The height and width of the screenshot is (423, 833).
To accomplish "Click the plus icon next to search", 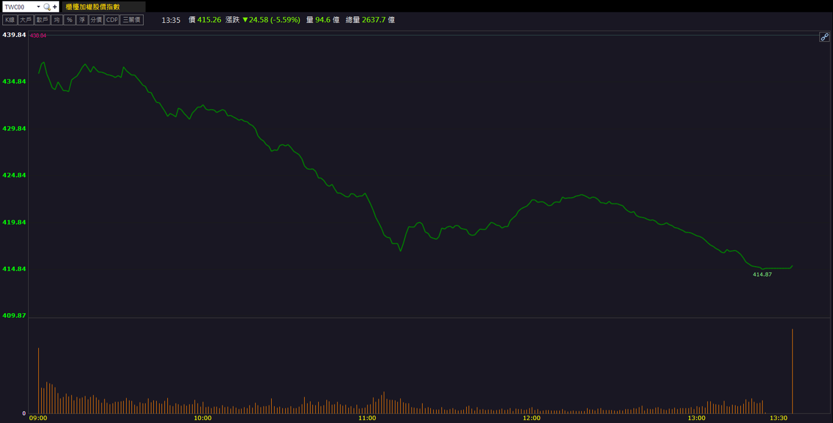I will [x=55, y=7].
